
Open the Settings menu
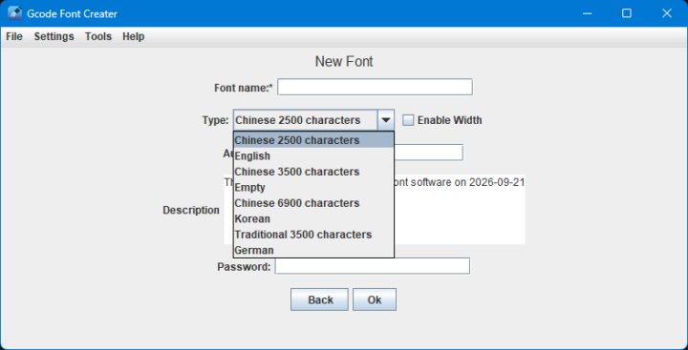click(54, 37)
